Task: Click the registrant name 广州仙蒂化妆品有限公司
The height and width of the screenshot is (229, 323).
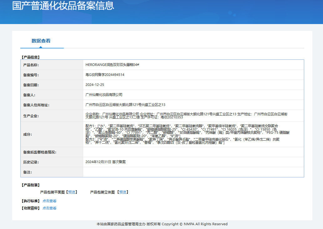Action: [104, 95]
